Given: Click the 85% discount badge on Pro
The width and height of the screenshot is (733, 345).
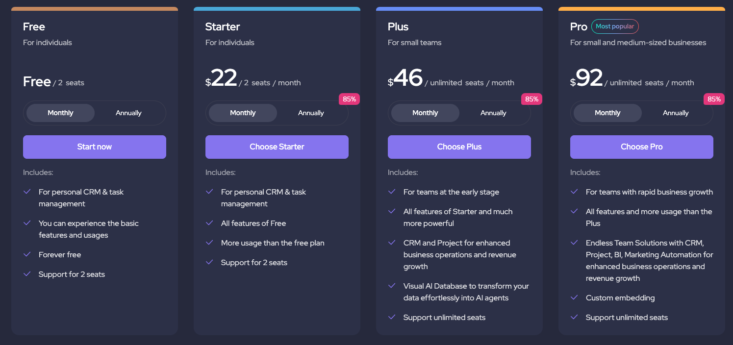Looking at the screenshot, I should coord(714,99).
